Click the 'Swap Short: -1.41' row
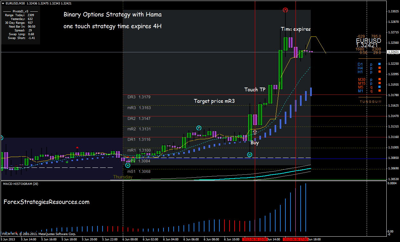 point(22,38)
